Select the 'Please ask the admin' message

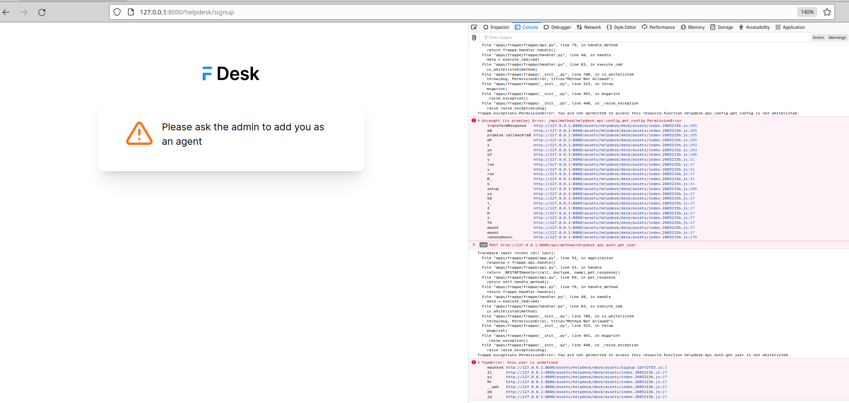click(x=243, y=134)
